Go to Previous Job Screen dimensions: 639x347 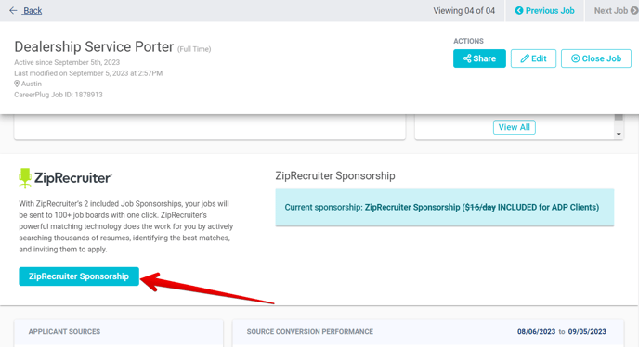click(544, 10)
